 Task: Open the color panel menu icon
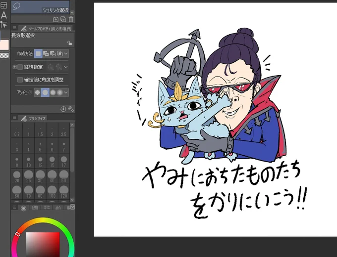[14, 207]
